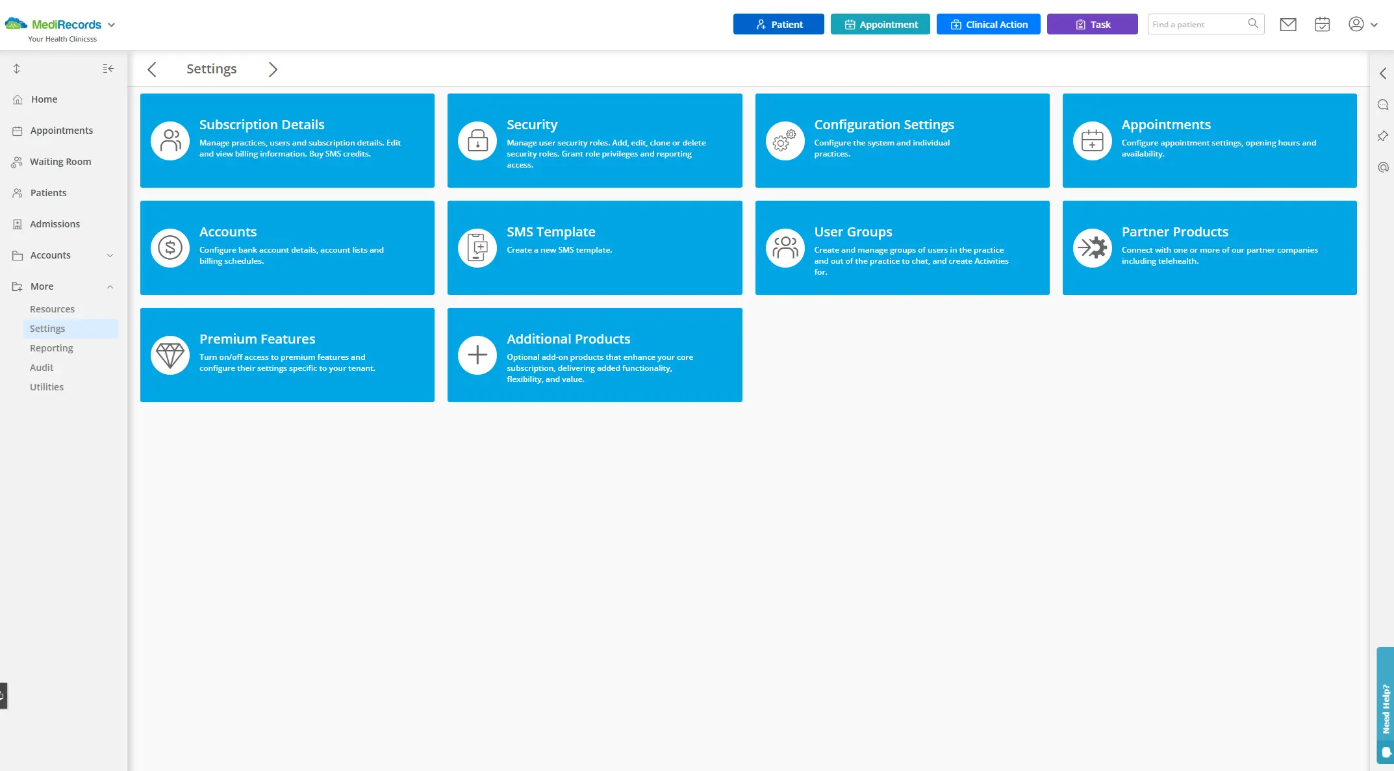
Task: Click the Clinical Action button
Action: (988, 24)
